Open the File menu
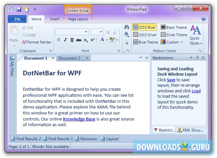This screenshot has width=217, height=158. coord(17,19)
